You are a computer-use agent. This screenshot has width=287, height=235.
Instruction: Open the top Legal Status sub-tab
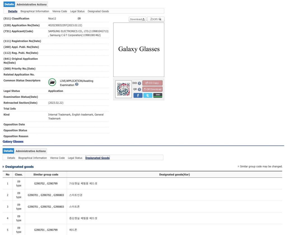(77, 11)
